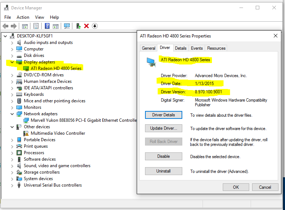Open the File menu
The image size is (285, 210).
tap(8, 17)
